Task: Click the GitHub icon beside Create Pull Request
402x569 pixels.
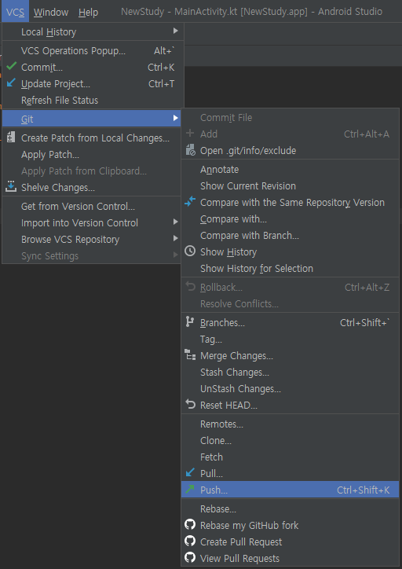Action: point(190,541)
